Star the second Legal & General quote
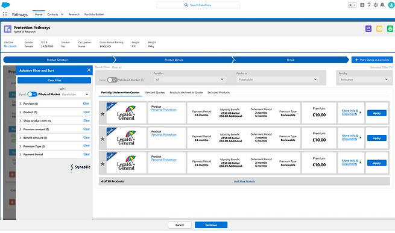Viewport: 395px width, 233px height. tap(103, 139)
